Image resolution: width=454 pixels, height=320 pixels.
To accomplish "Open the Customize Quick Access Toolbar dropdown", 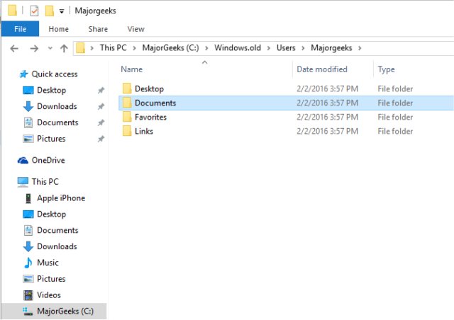I will click(x=62, y=11).
